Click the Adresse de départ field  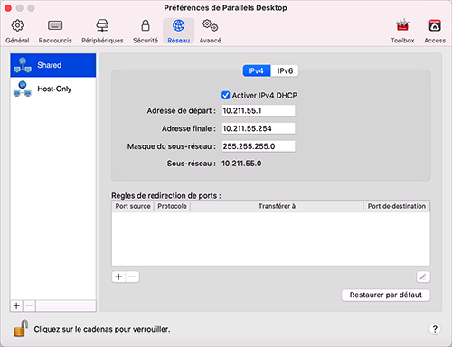click(x=259, y=110)
